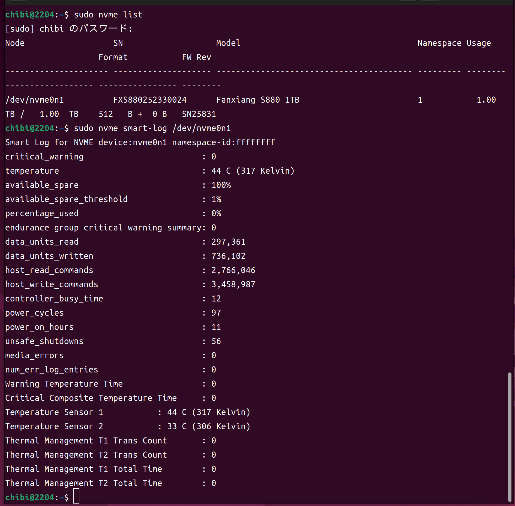Click the /dev/nvme0n1 node path in the list output
Image resolution: width=515 pixels, height=506 pixels.
point(34,100)
